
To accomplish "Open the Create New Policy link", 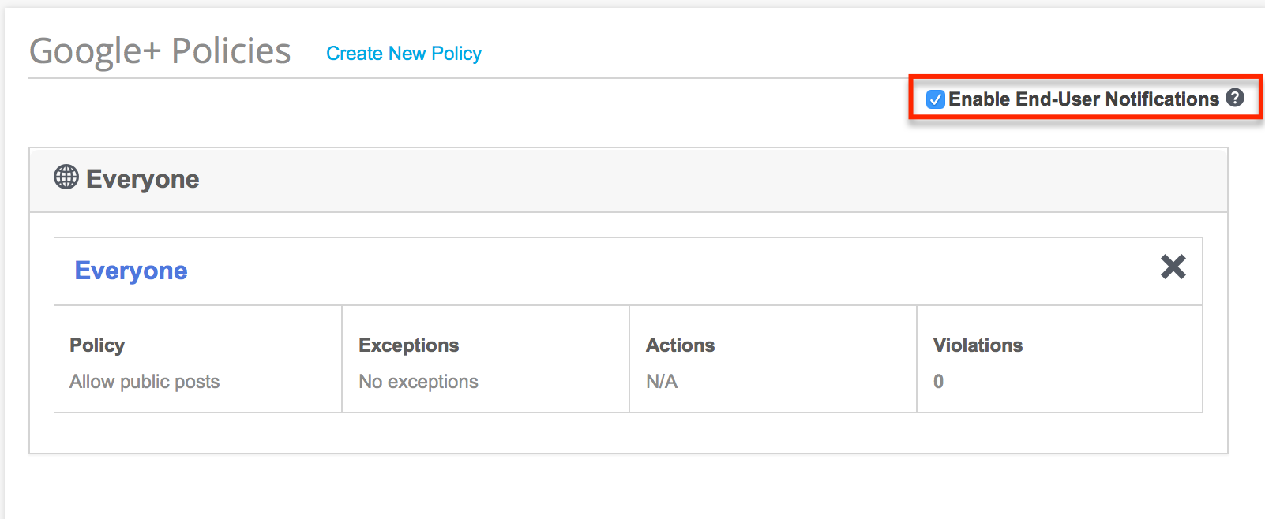I will coord(404,54).
